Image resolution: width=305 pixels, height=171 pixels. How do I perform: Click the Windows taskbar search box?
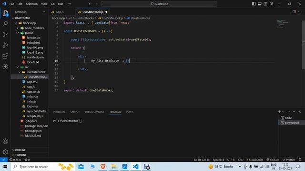click(x=43, y=167)
